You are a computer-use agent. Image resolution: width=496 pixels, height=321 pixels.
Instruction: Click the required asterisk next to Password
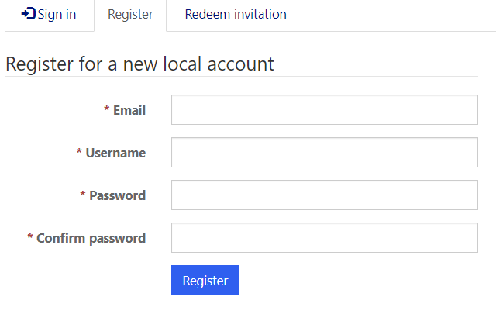83,195
